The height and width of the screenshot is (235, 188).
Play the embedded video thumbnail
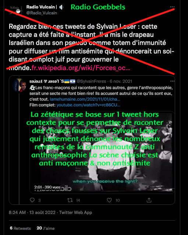(102, 152)
